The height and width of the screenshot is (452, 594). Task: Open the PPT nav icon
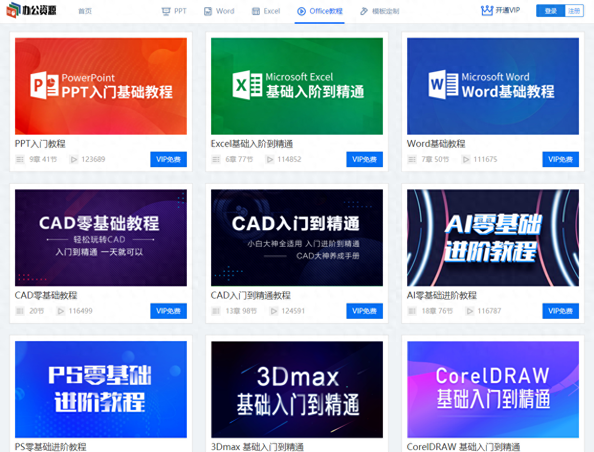coord(166,11)
